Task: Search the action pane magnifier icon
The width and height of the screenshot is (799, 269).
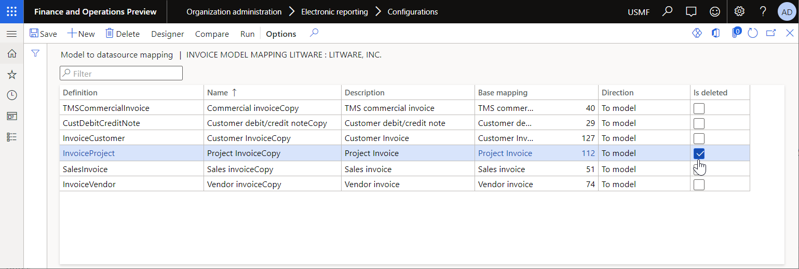Action: tap(314, 33)
